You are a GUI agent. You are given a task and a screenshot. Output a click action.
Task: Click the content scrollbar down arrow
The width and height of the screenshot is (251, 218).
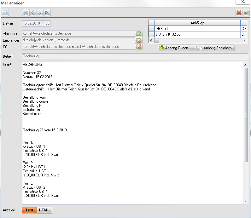click(245, 202)
